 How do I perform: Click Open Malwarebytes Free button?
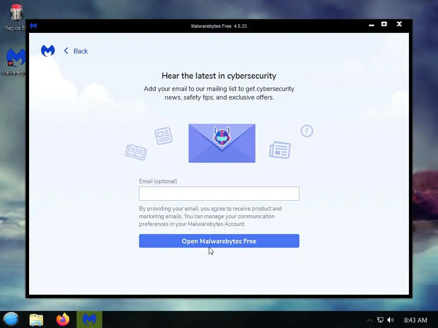[x=219, y=241]
